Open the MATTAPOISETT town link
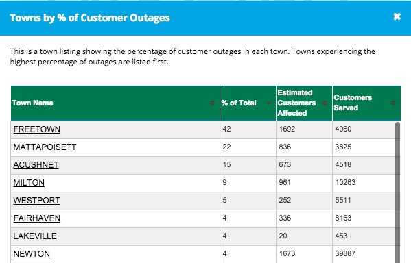Screen dimensions: 411x263 [45, 147]
